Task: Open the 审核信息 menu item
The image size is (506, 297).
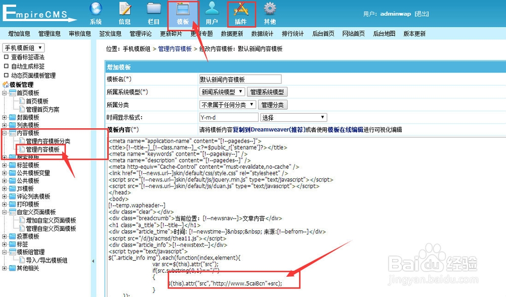Action: click(80, 33)
